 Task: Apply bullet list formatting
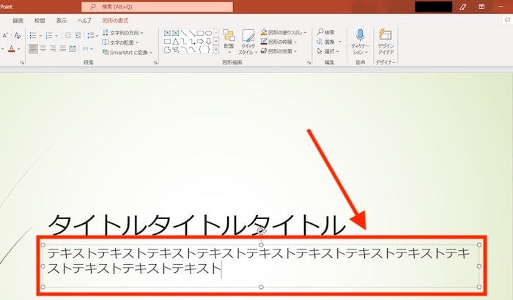tap(33, 35)
